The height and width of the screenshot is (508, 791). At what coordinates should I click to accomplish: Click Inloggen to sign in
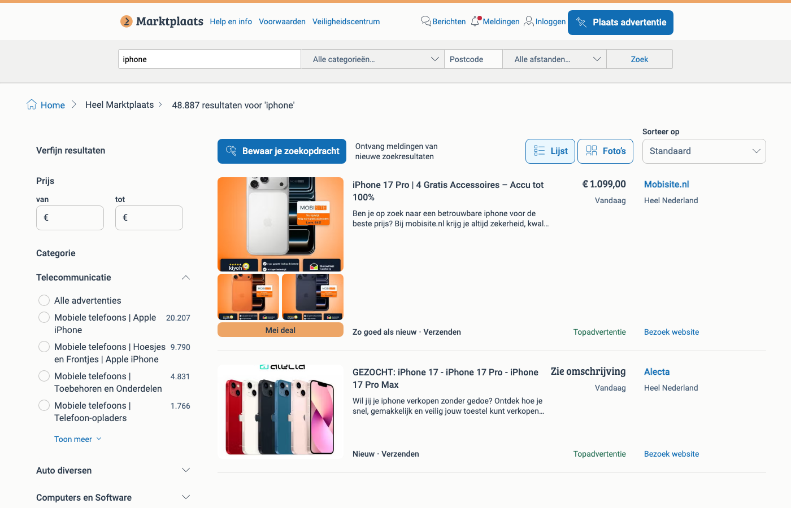pyautogui.click(x=545, y=21)
